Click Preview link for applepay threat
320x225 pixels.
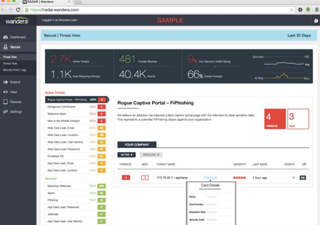point(210,178)
